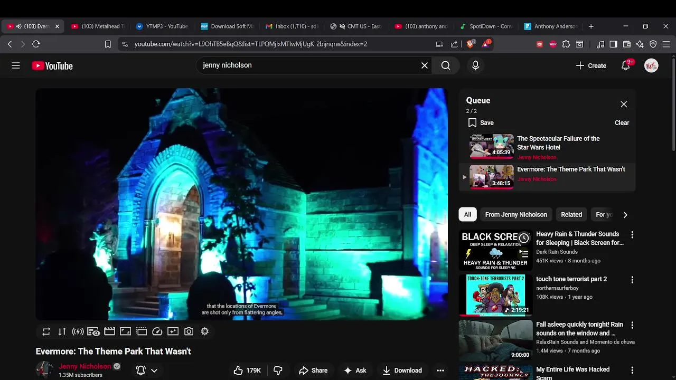Go back to previous page
This screenshot has height=380, width=676.
pyautogui.click(x=10, y=44)
